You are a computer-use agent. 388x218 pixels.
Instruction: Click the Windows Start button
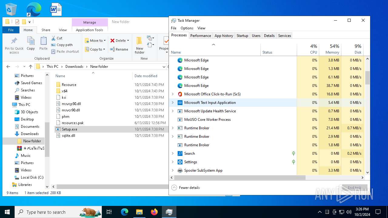7,212
